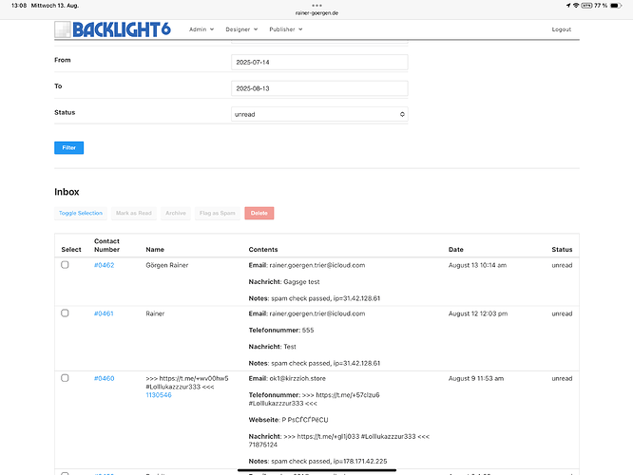The image size is (633, 475).
Task: Open contact number #0460
Action: [105, 378]
